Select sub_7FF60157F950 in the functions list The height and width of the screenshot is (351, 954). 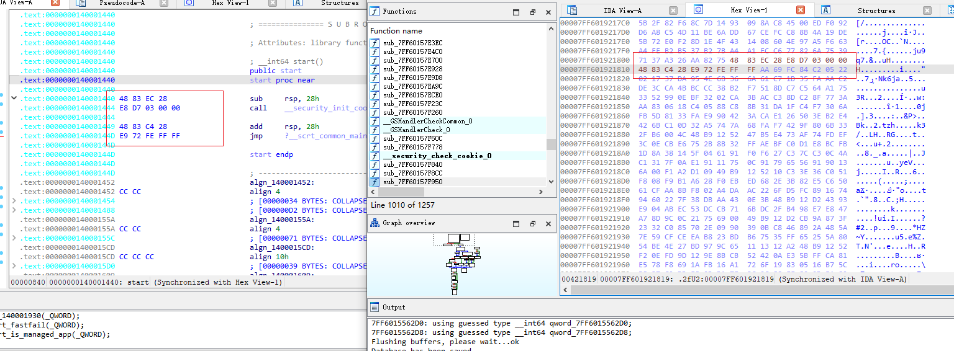point(412,182)
